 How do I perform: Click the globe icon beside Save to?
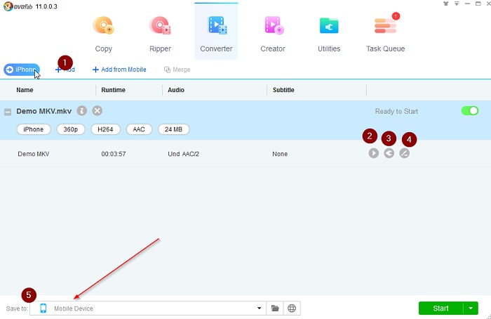[x=292, y=308]
